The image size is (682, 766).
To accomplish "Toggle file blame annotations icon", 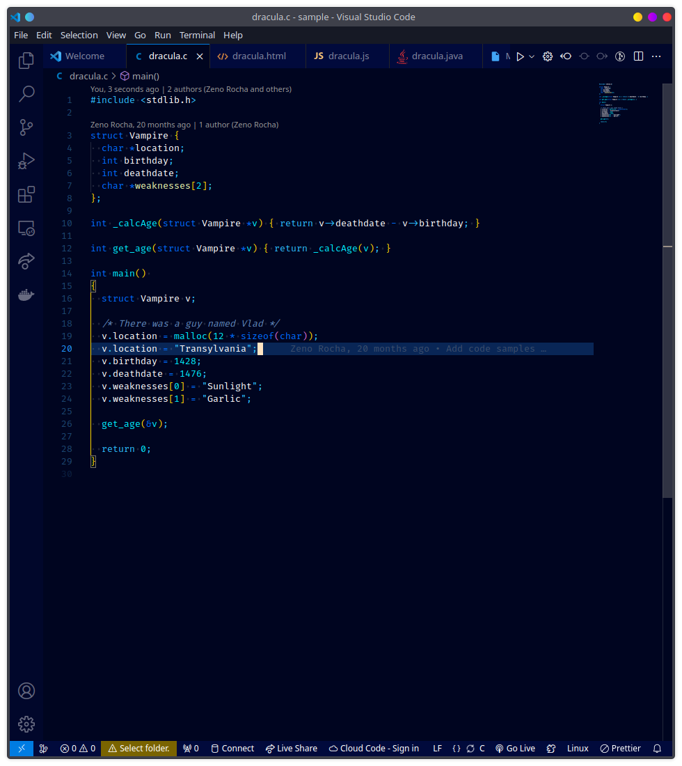I will tap(620, 56).
